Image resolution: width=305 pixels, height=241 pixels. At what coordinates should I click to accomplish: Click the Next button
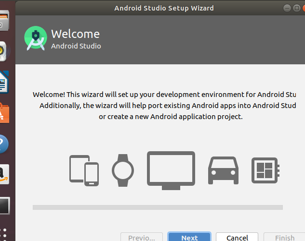tap(189, 237)
